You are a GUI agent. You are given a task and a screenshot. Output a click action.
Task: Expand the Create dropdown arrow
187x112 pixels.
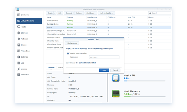55,13
